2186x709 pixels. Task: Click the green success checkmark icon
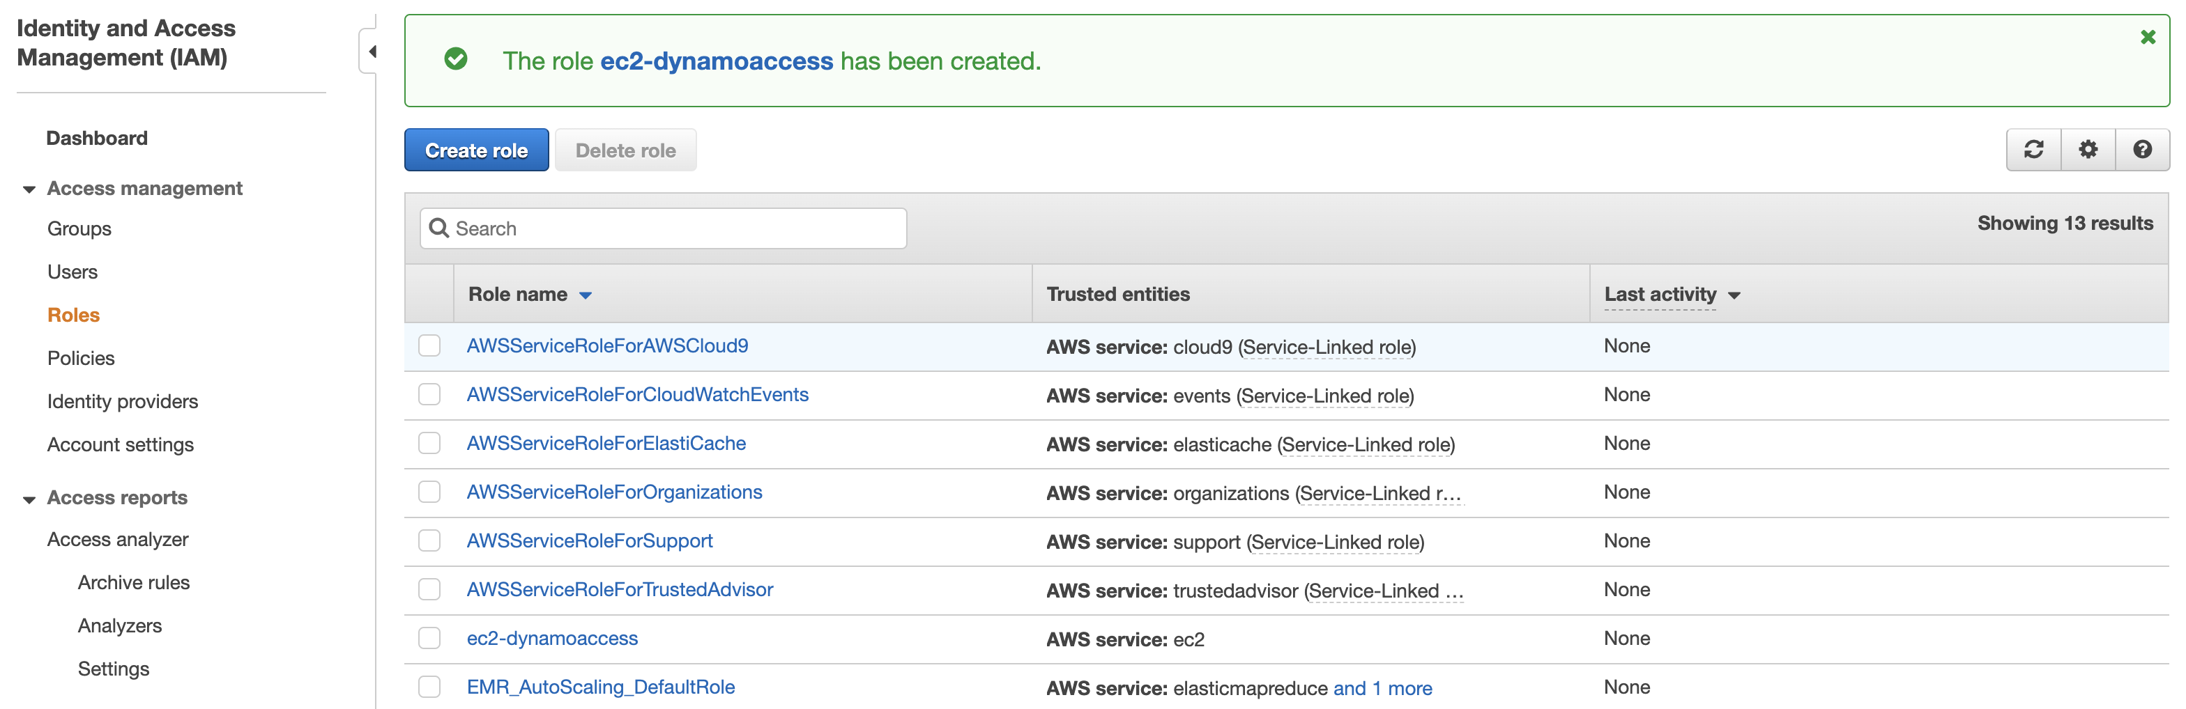coord(456,59)
